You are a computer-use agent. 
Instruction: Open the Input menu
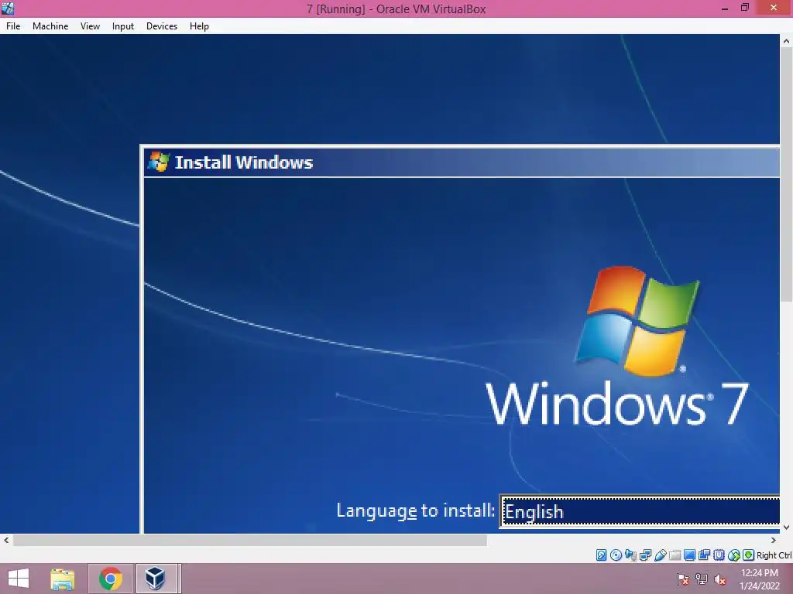click(123, 26)
